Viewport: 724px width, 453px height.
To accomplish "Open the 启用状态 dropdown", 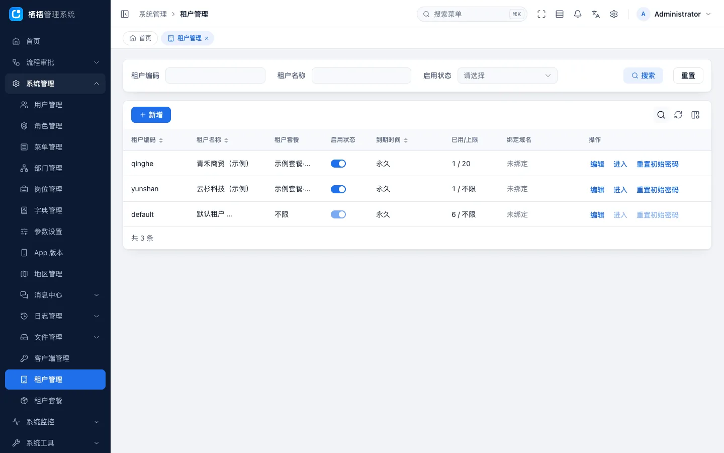I will 507,75.
